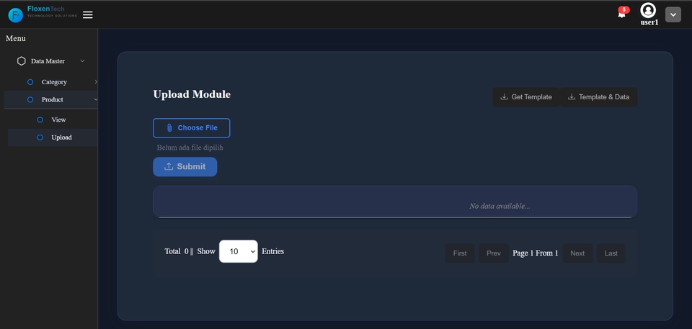Click the user1 profile avatar
692x329 pixels.
(648, 10)
